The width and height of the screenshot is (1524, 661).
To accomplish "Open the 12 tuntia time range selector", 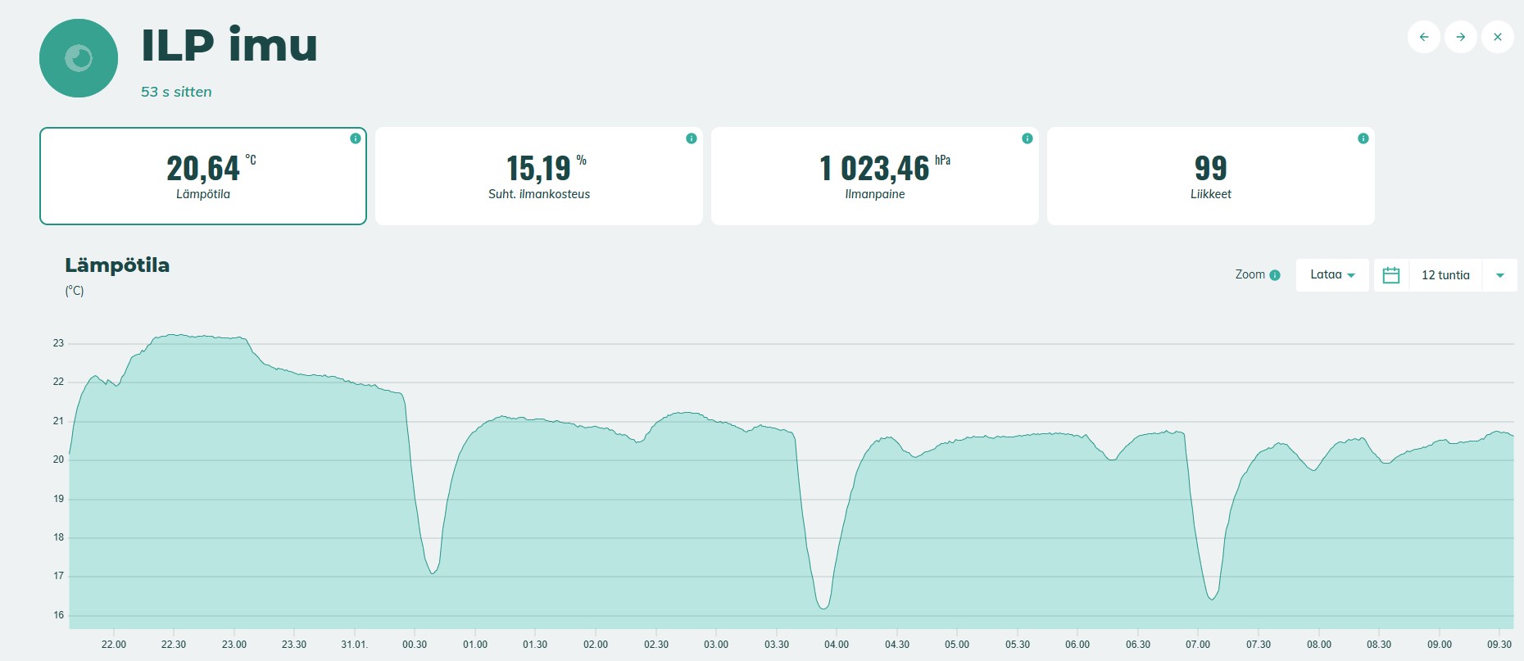I will pos(1445,275).
